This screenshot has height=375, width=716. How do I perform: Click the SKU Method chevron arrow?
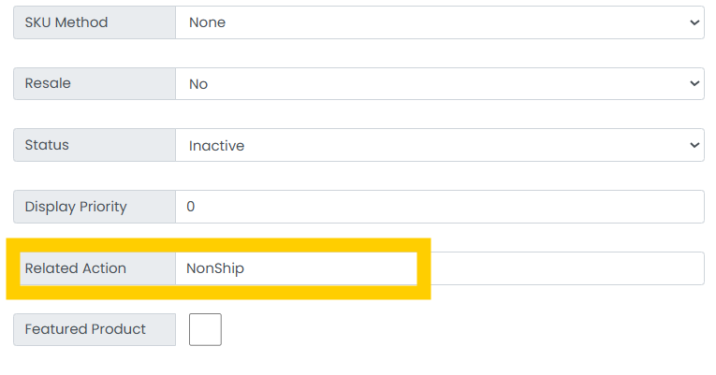coord(694,22)
